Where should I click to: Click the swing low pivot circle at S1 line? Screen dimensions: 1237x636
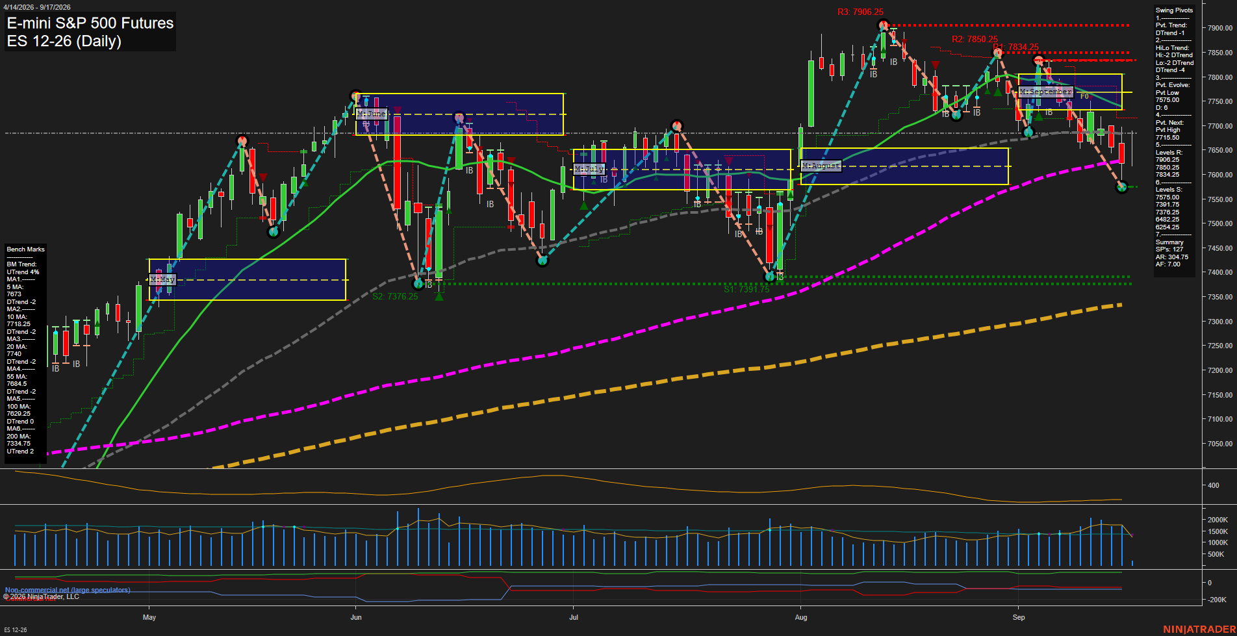770,277
